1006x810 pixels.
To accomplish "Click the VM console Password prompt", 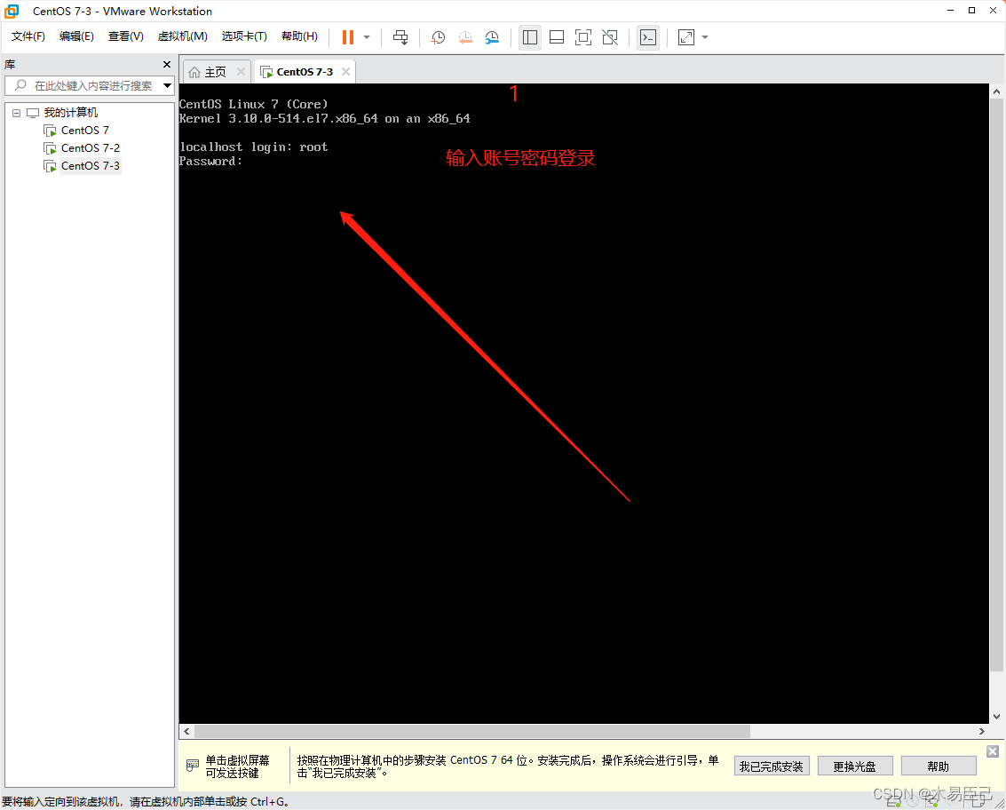I will (210, 161).
